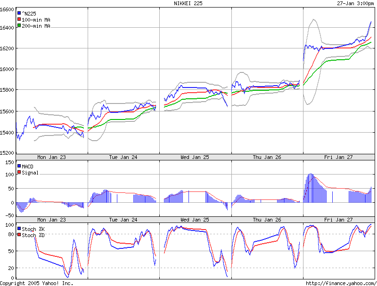Click the blue ^N225 legend swatch

click(x=19, y=13)
